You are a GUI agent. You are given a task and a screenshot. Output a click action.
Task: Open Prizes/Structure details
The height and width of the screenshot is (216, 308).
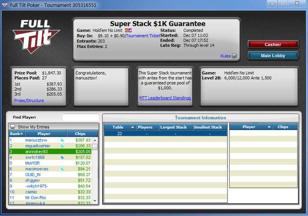pyautogui.click(x=29, y=101)
